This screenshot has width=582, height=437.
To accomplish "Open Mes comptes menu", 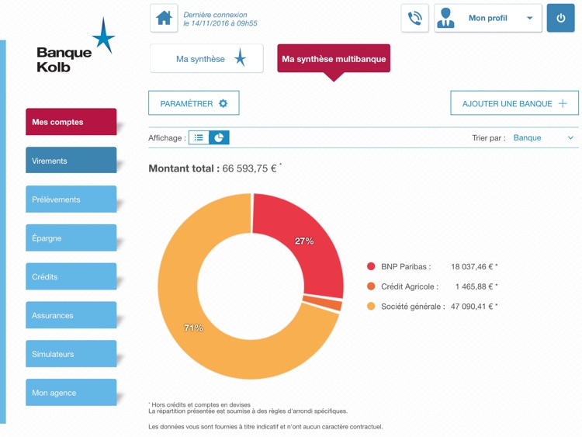I will pyautogui.click(x=71, y=122).
